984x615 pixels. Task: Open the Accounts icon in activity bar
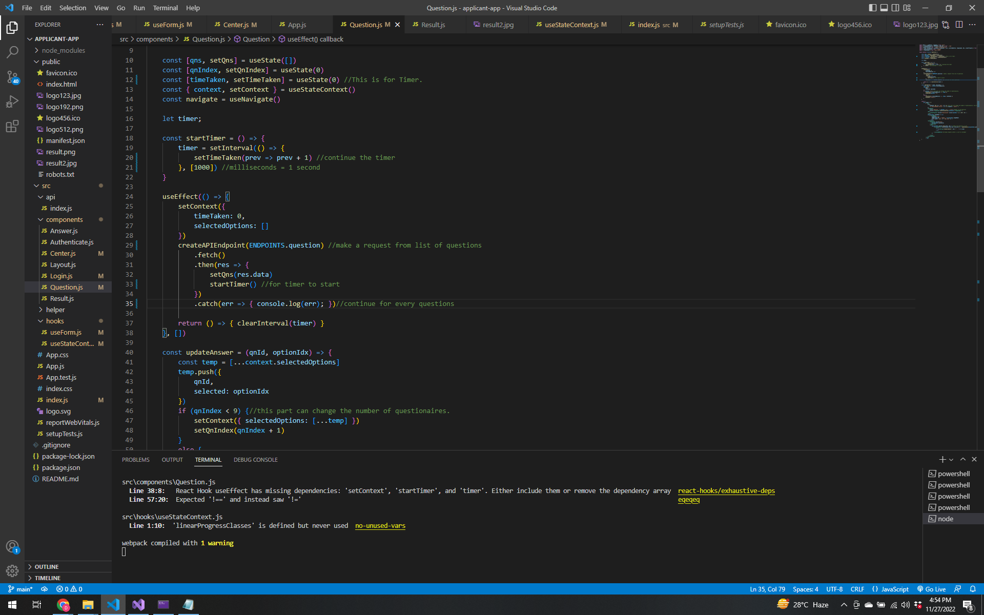point(12,547)
